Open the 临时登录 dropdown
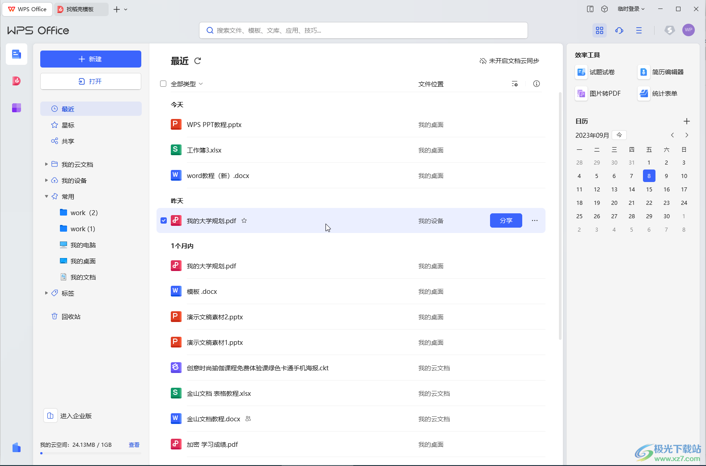The width and height of the screenshot is (706, 466). 631,9
